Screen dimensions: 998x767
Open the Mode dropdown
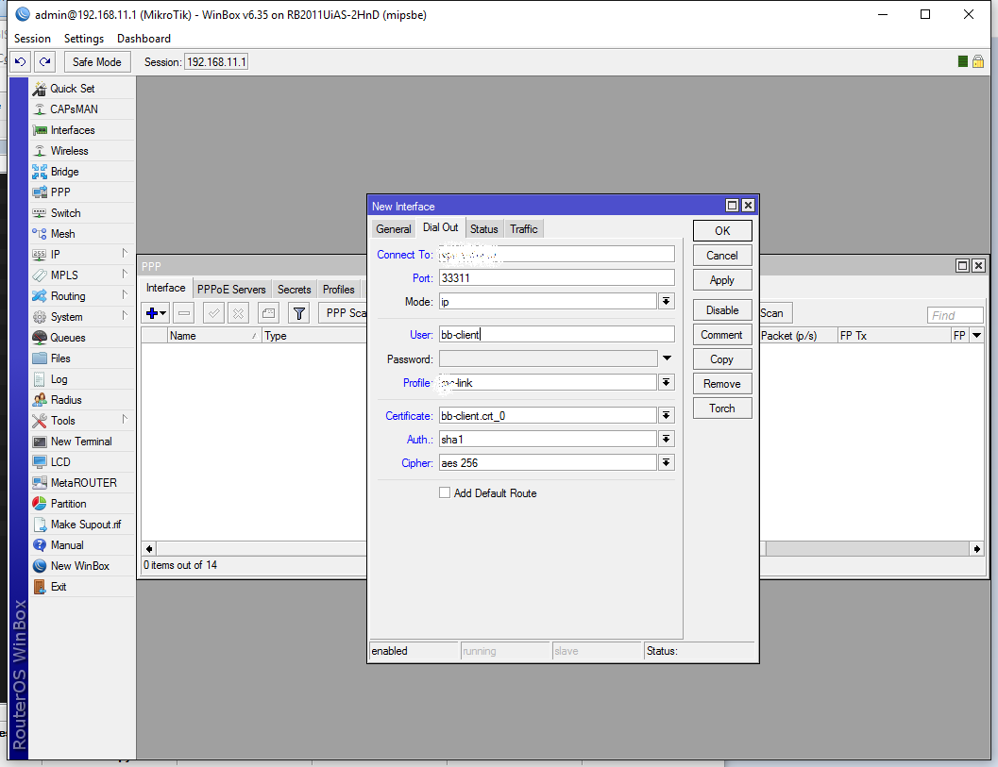pyautogui.click(x=667, y=302)
